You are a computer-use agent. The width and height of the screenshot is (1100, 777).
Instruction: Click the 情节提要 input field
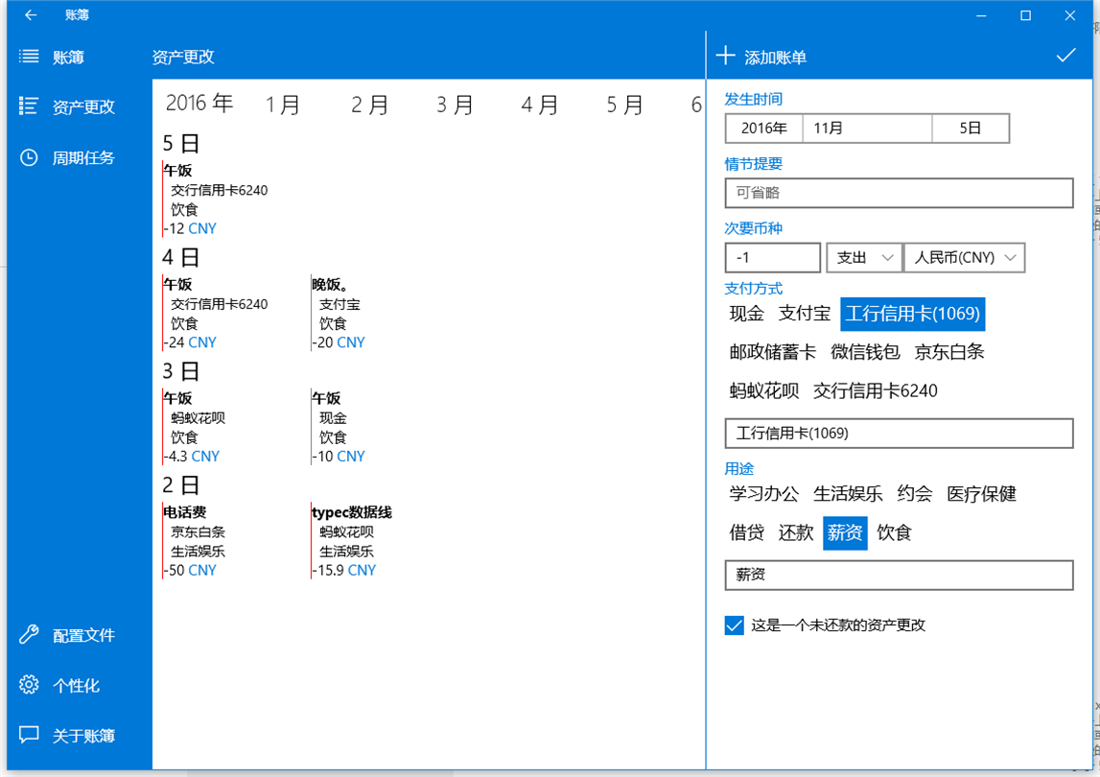(899, 193)
